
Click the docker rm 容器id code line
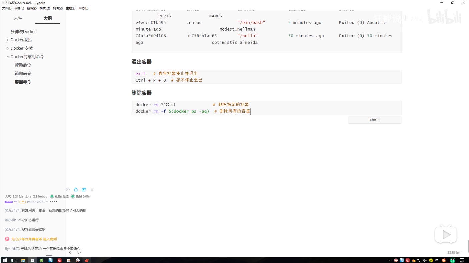(x=192, y=105)
